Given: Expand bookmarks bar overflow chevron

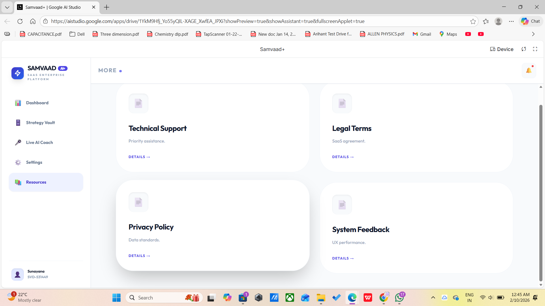Looking at the screenshot, I should pyautogui.click(x=533, y=34).
